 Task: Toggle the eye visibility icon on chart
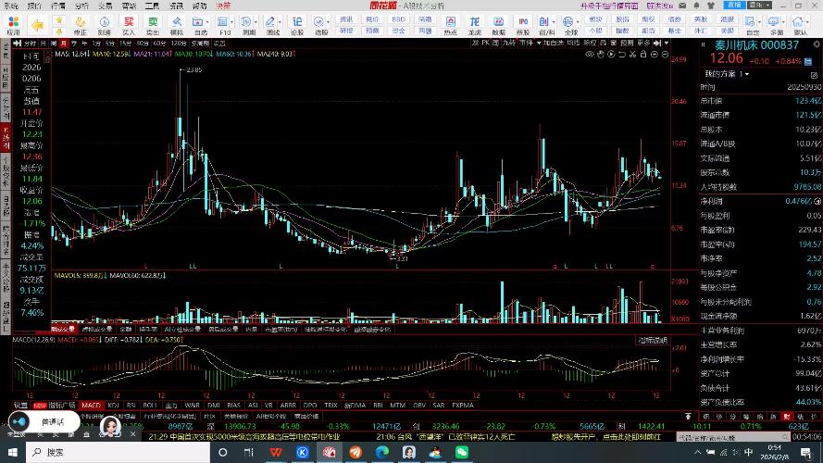[590, 54]
